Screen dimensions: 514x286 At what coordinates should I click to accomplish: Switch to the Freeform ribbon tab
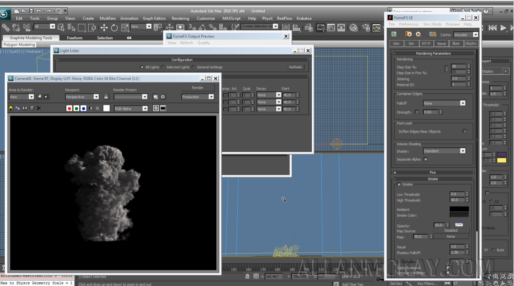75,38
